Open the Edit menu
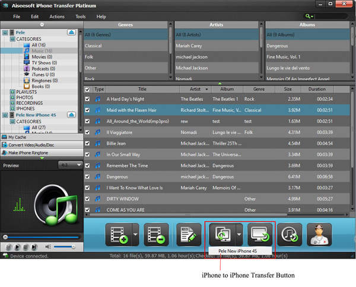Image resolution: width=356 pixels, height=287 pixels. [35, 17]
